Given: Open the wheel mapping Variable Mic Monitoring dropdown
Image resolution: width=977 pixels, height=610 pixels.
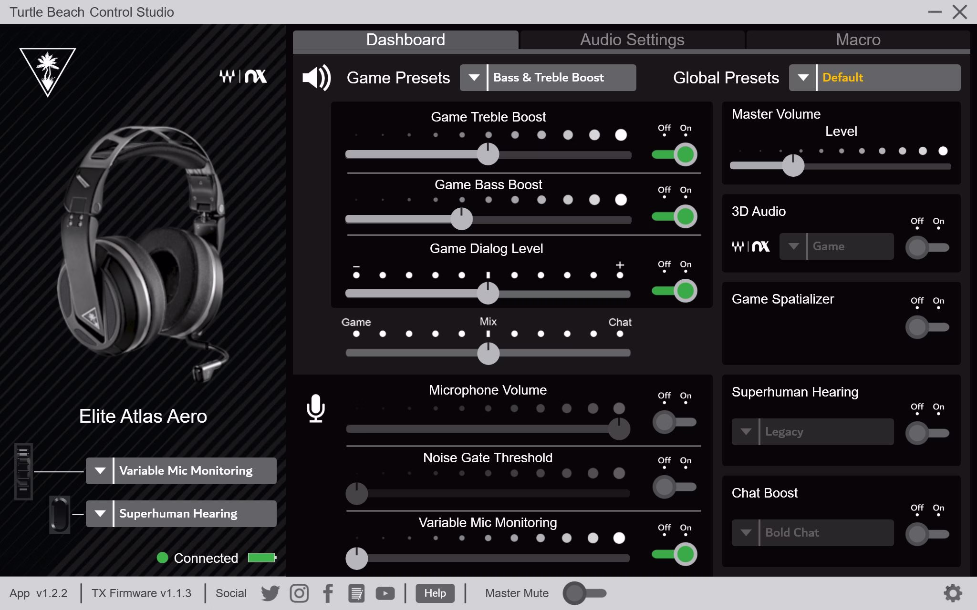Looking at the screenshot, I should [x=99, y=471].
